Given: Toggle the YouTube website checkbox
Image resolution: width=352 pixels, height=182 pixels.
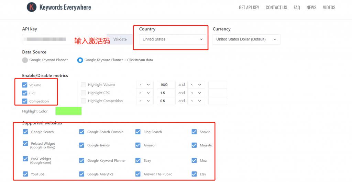Looking at the screenshot, I should click(x=25, y=174).
